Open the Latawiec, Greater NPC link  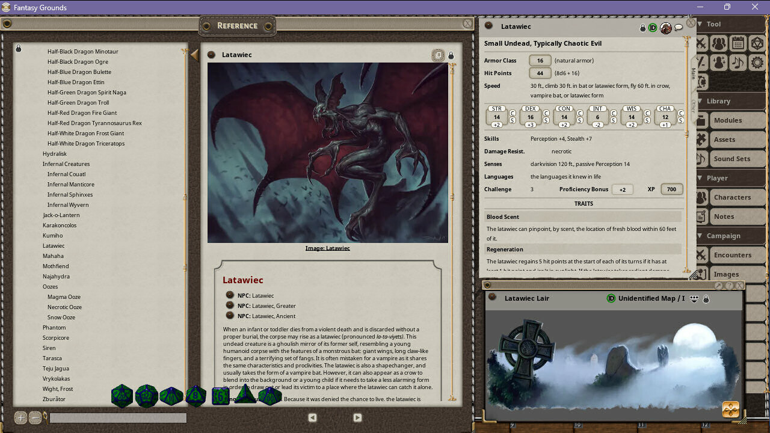[274, 306]
